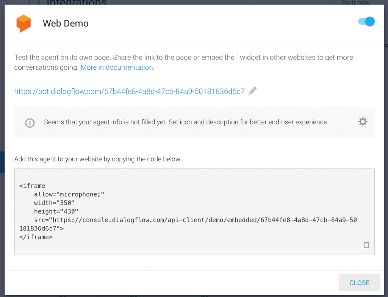Click the width="350" line in the code
388x297 pixels.
point(55,203)
